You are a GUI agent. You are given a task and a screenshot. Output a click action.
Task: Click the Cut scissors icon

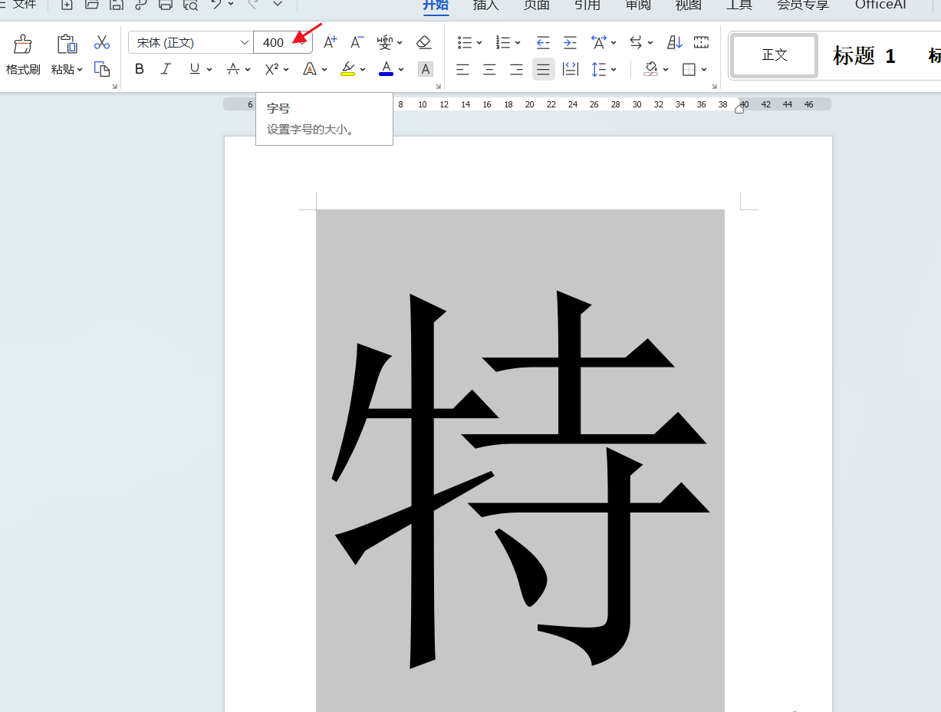(102, 42)
